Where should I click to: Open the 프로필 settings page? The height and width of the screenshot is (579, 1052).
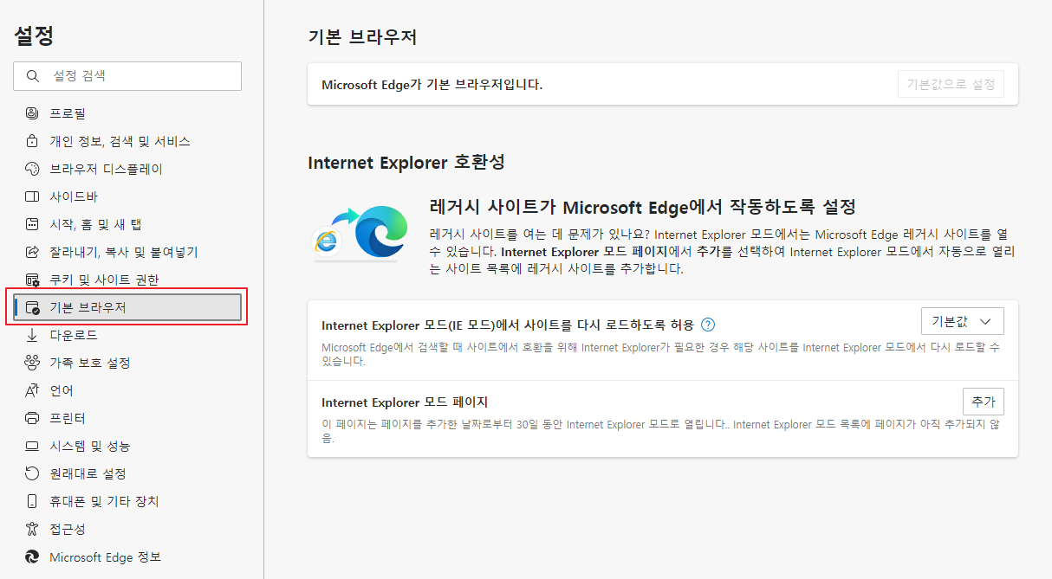pyautogui.click(x=127, y=113)
